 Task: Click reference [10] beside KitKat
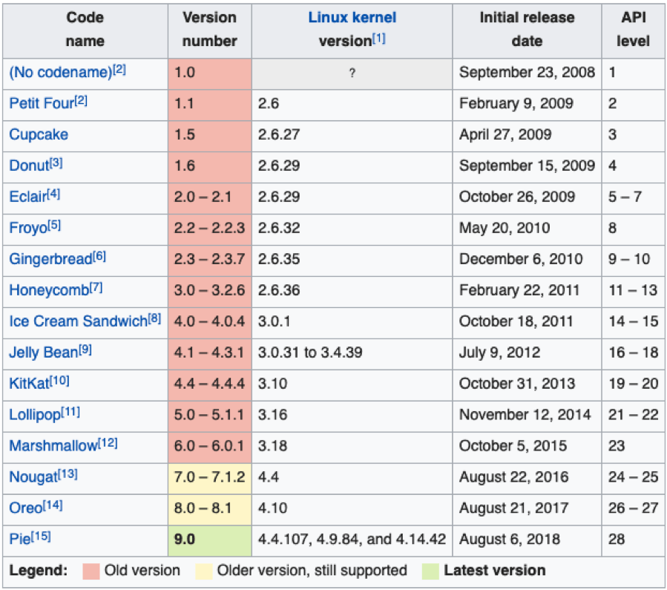pos(59,381)
